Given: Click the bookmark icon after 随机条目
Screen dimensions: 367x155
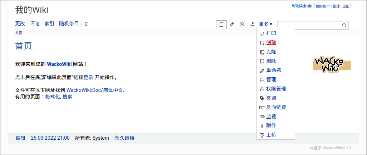Looking at the screenshot, I should [x=87, y=24].
